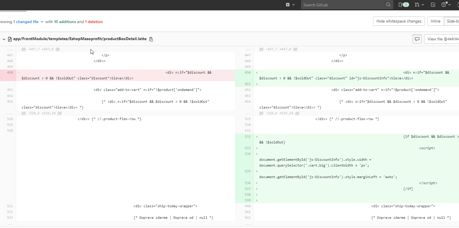Click the '<script>' line in added code
459x228 pixels.
coord(427,148)
